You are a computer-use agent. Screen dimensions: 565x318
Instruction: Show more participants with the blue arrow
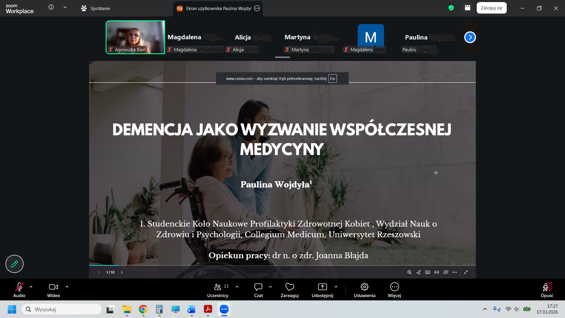(470, 37)
